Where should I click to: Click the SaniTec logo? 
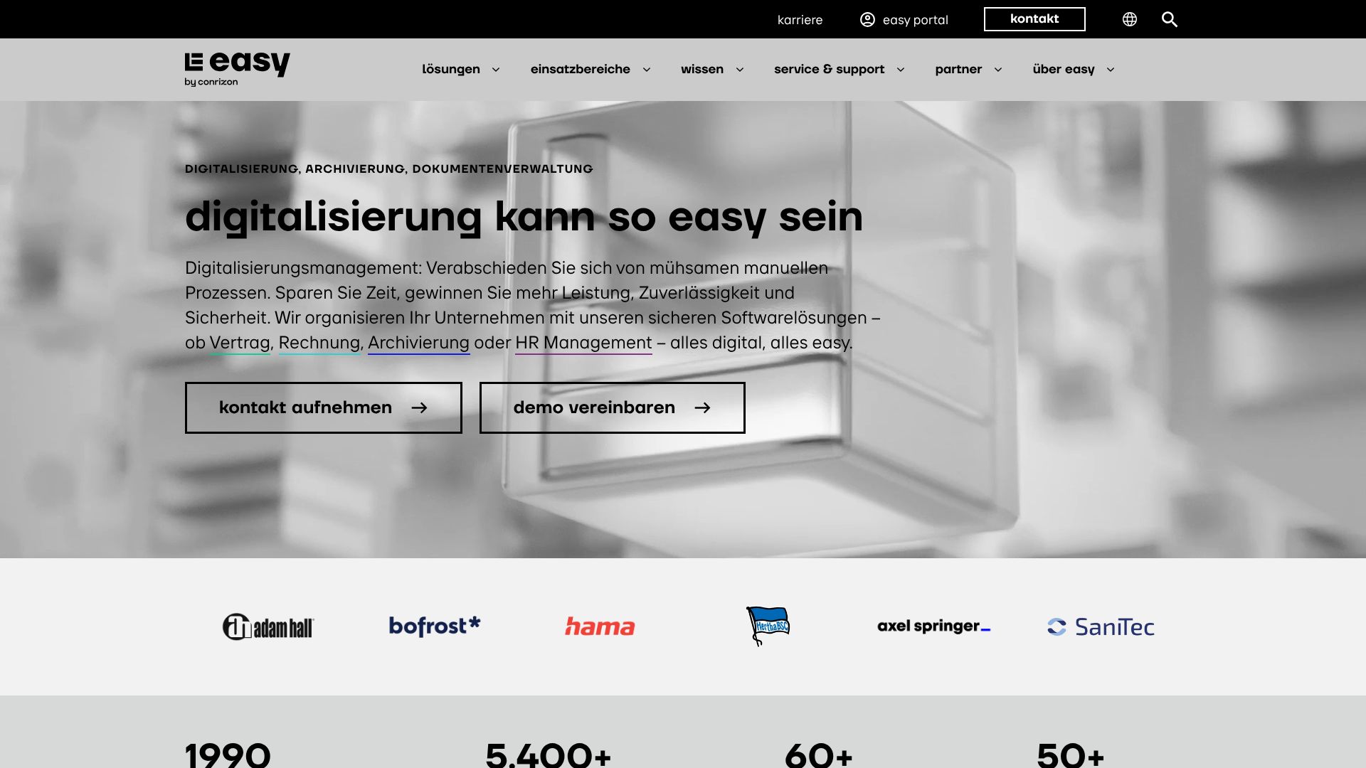pos(1101,626)
